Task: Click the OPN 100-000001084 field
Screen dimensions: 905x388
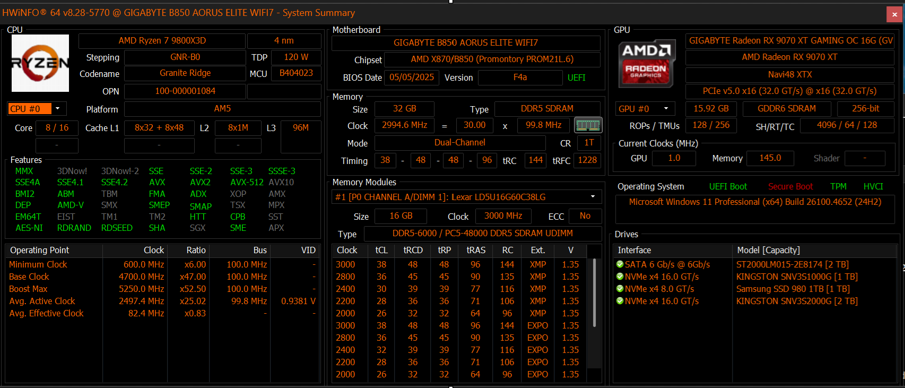Action: 185,91
